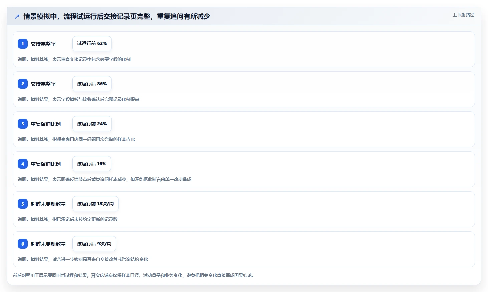Screen dimensions: 488x292
Task: Click the note about 进一步核对是否来自交接改善
Action: 83,259
